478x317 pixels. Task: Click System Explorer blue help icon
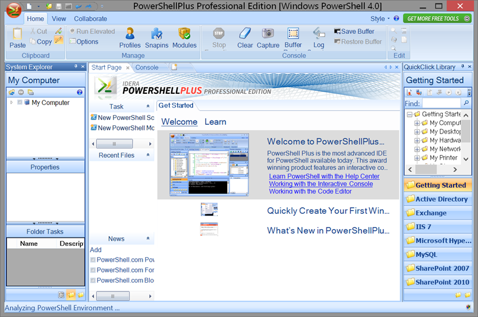click(x=80, y=92)
